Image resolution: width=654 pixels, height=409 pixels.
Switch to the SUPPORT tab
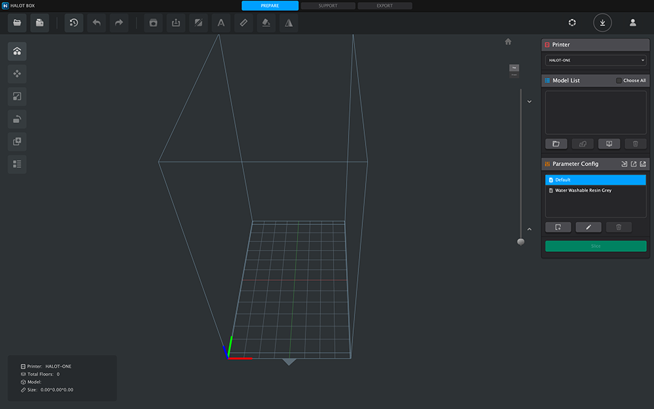(328, 6)
